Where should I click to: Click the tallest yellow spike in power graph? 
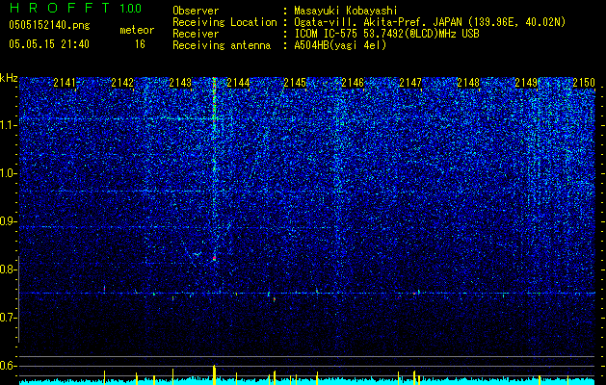click(x=214, y=374)
